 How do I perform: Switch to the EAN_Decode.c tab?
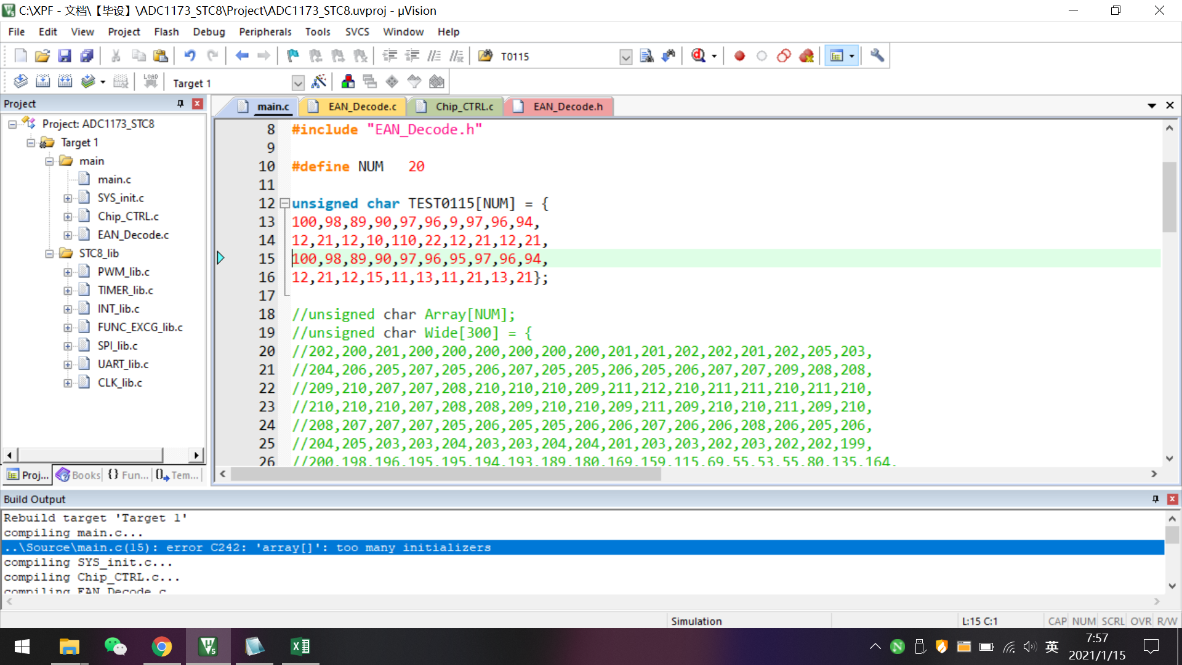[353, 107]
